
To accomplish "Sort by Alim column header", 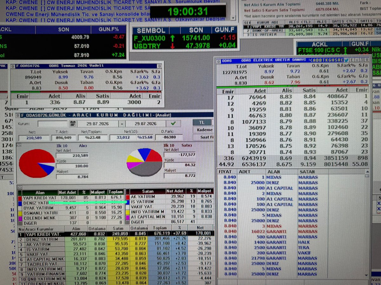I will [76, 228].
